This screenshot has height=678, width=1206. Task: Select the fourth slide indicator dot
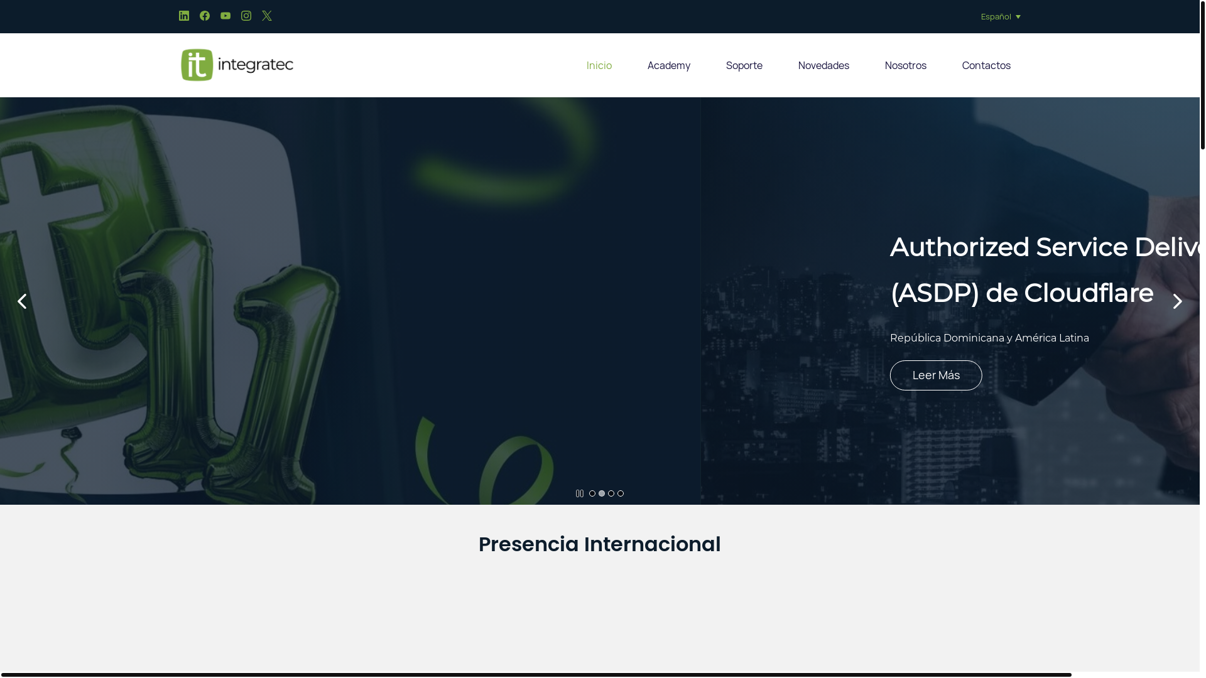(621, 493)
